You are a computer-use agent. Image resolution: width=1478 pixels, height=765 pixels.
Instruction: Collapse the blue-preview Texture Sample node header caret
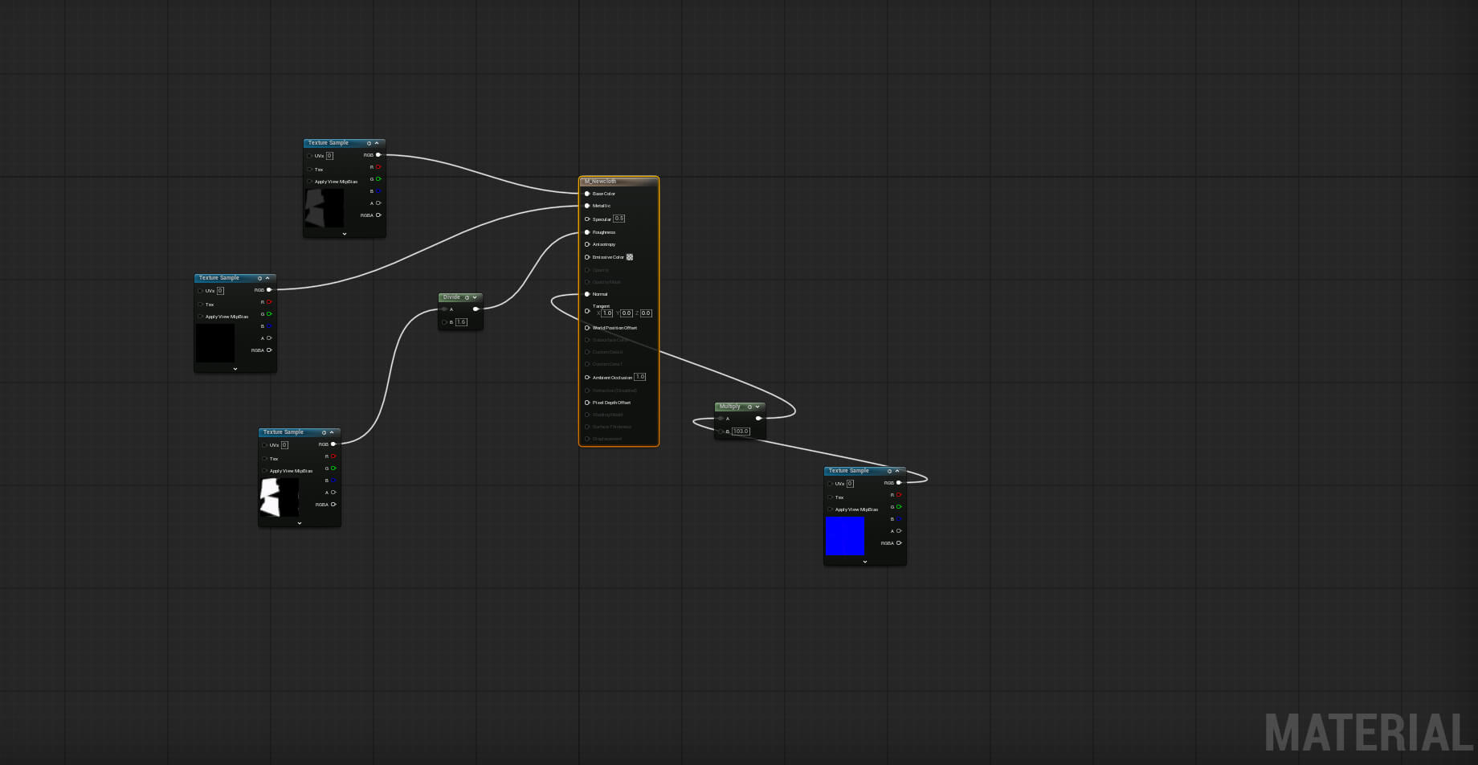897,471
